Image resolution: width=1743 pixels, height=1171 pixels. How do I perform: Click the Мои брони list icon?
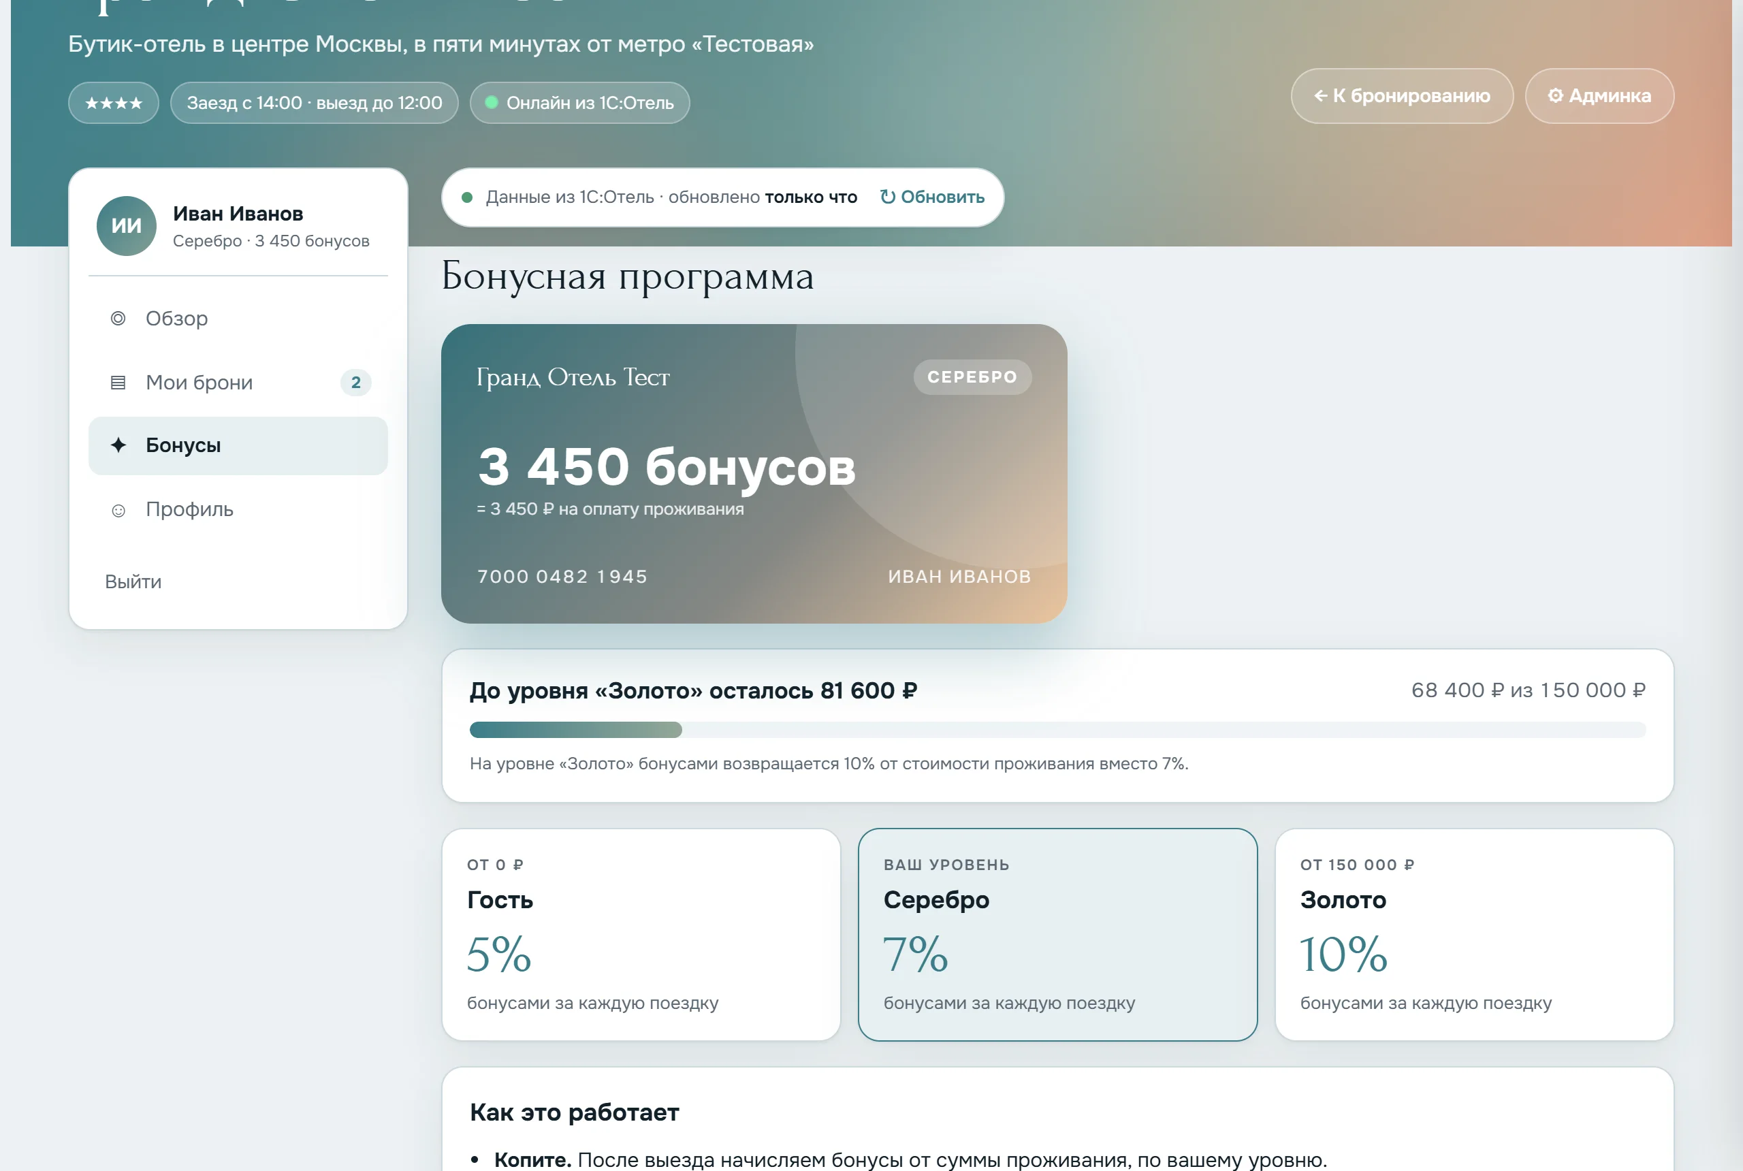pyautogui.click(x=118, y=383)
